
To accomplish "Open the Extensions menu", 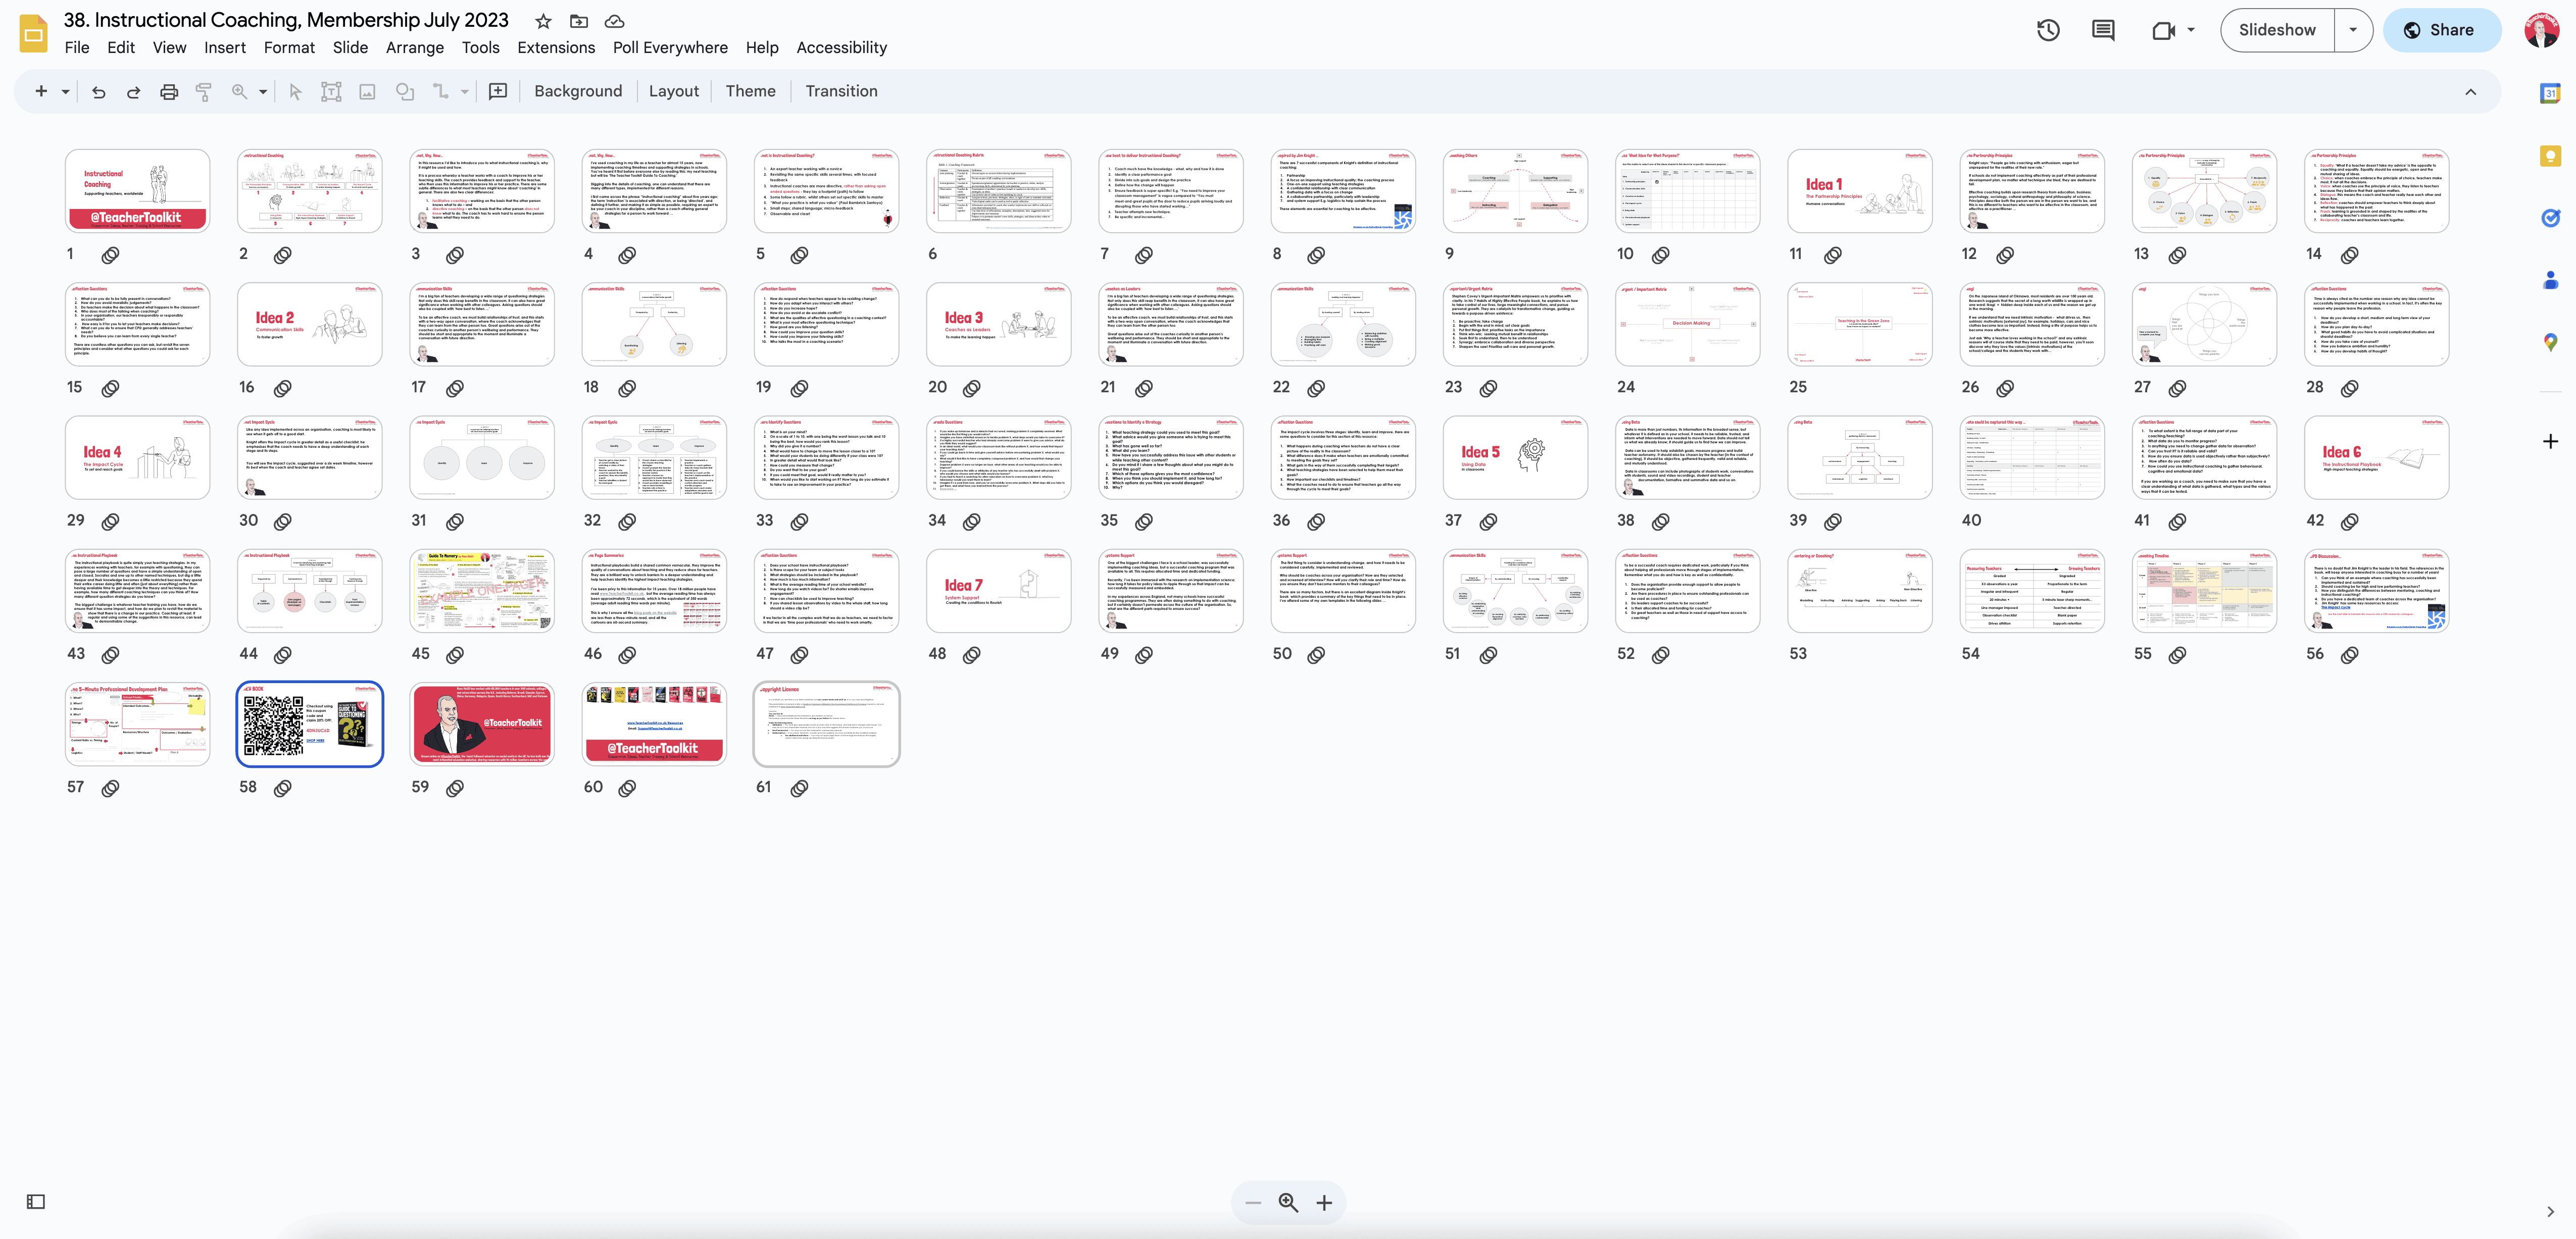I will pos(556,48).
